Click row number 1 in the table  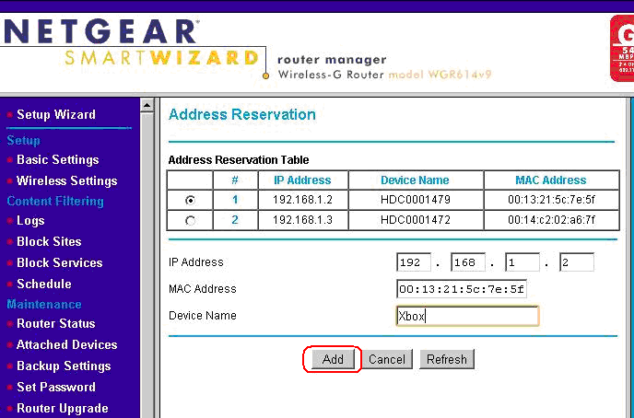point(235,200)
